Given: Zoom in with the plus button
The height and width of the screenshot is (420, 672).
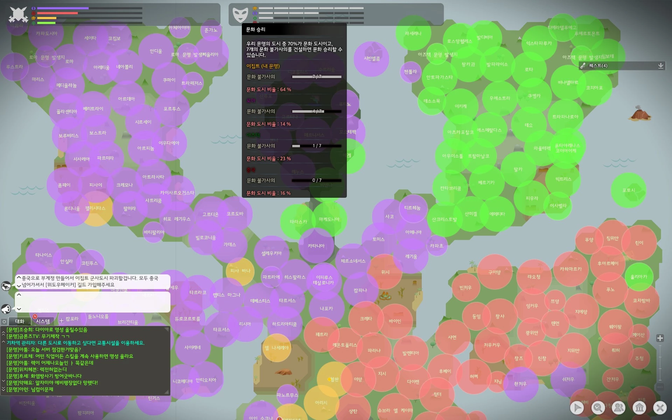Looking at the screenshot, I should 660,338.
